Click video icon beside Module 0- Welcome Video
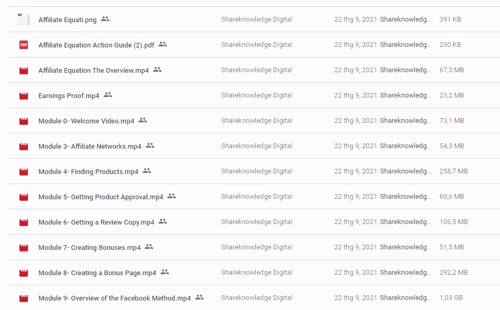The height and width of the screenshot is (310, 500). pos(23,121)
